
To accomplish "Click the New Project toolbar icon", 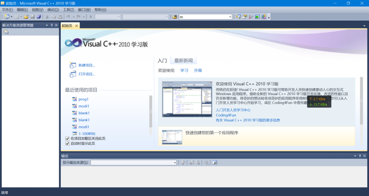I will (7, 17).
